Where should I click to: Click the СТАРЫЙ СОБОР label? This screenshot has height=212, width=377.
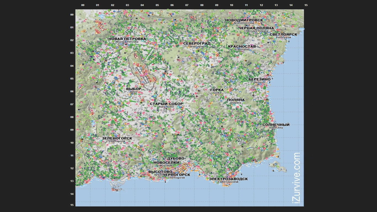[x=166, y=104]
